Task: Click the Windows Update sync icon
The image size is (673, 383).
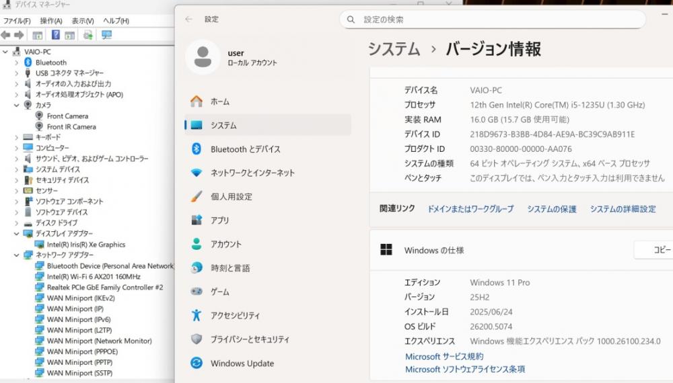Action: tap(197, 363)
